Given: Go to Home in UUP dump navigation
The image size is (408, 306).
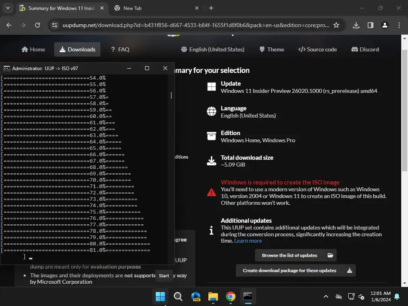Looking at the screenshot, I should [x=33, y=49].
